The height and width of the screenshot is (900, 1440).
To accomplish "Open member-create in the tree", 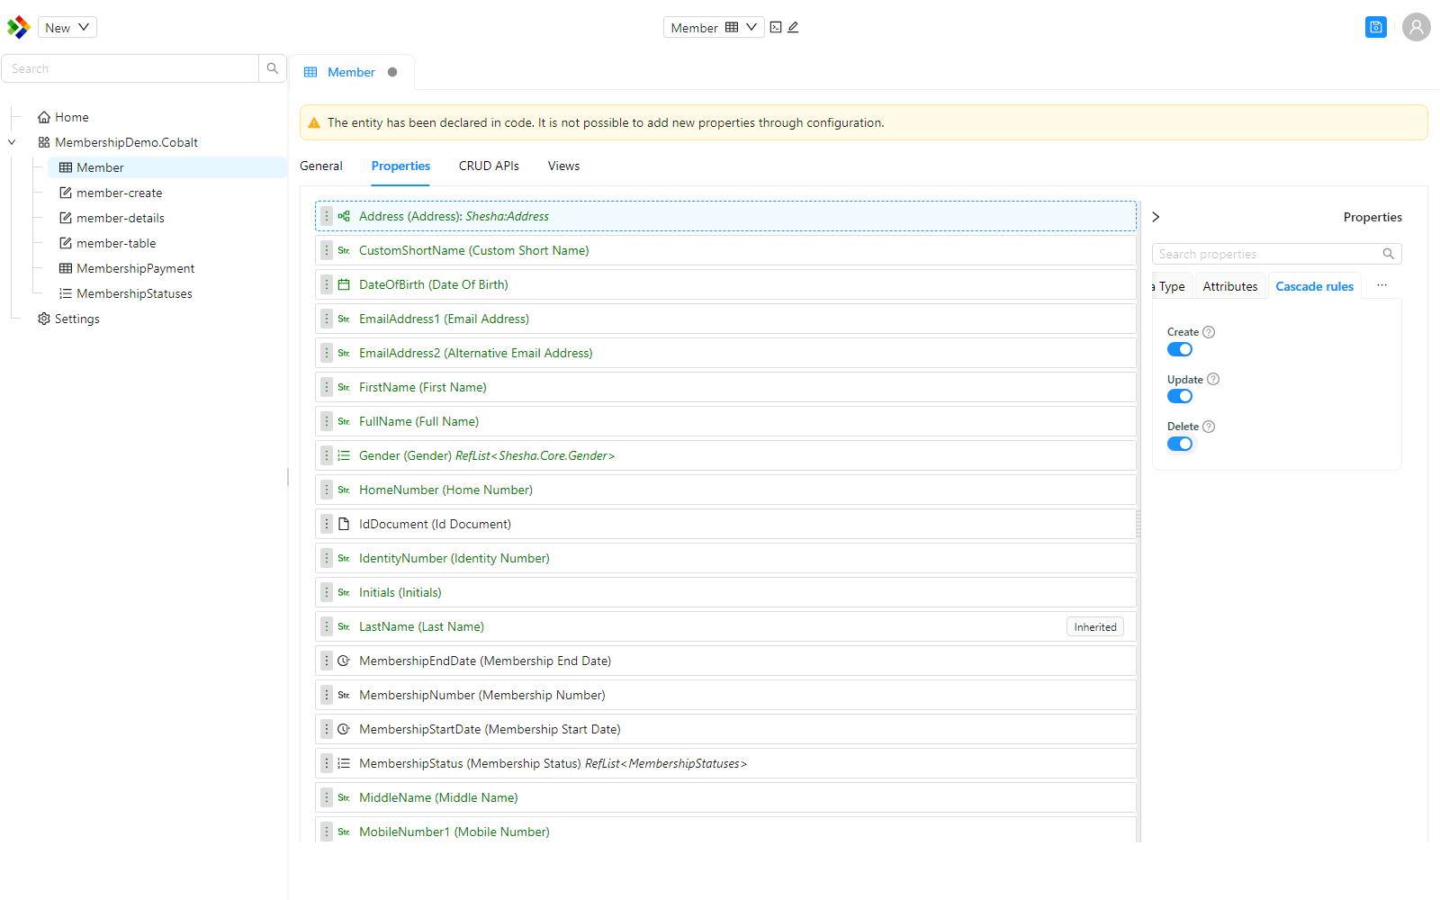I will [120, 193].
